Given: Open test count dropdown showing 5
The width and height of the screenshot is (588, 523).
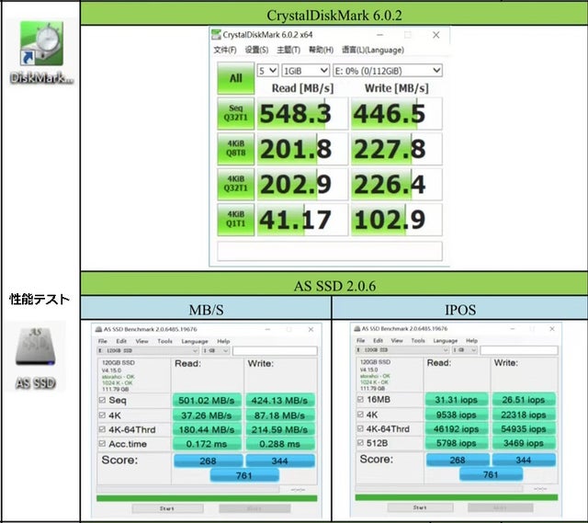Looking at the screenshot, I should (x=267, y=71).
